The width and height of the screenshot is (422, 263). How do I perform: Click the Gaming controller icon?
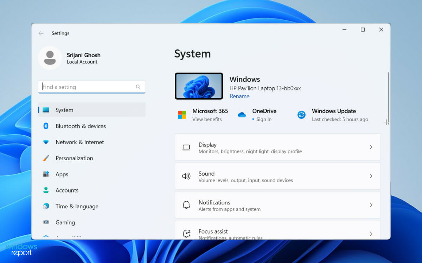click(46, 222)
